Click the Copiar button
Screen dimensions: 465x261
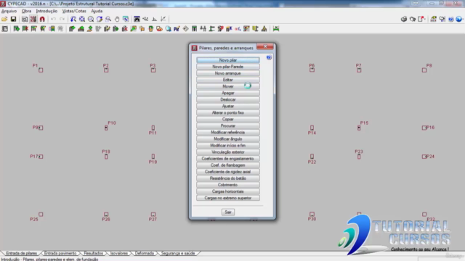tap(227, 119)
